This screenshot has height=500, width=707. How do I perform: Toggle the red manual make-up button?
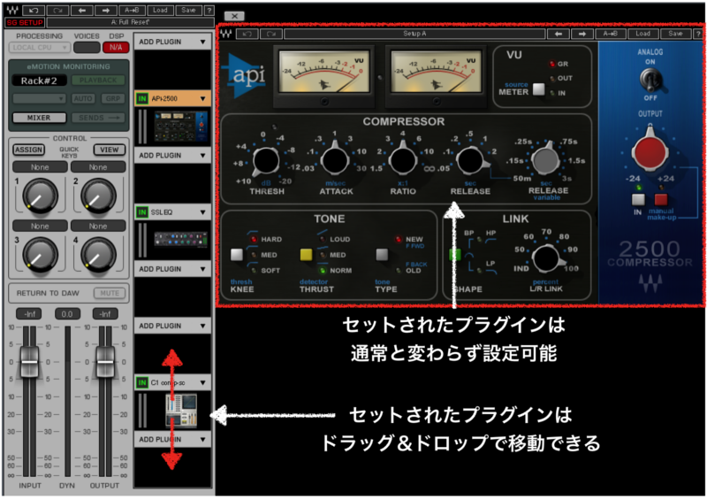coord(661,199)
